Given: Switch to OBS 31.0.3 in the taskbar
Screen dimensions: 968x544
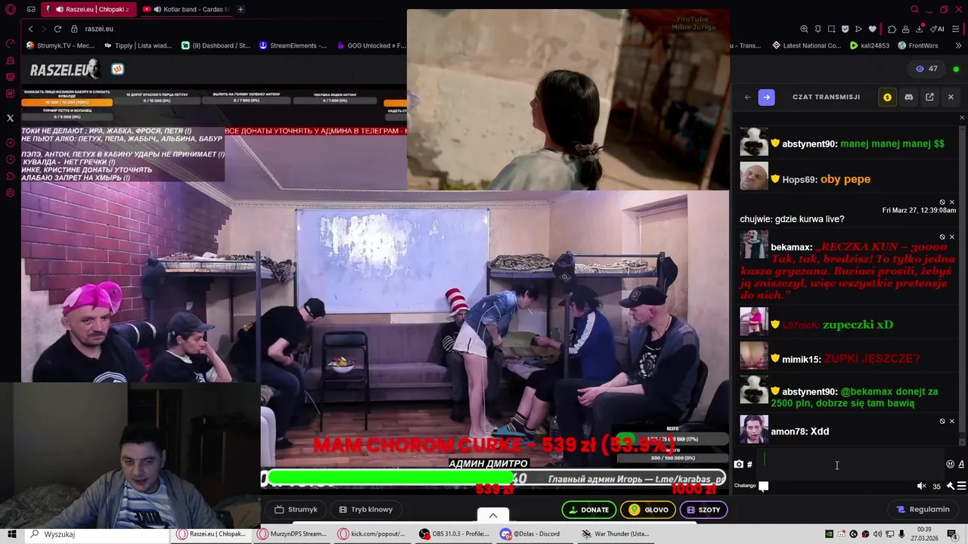Looking at the screenshot, I should coord(454,533).
